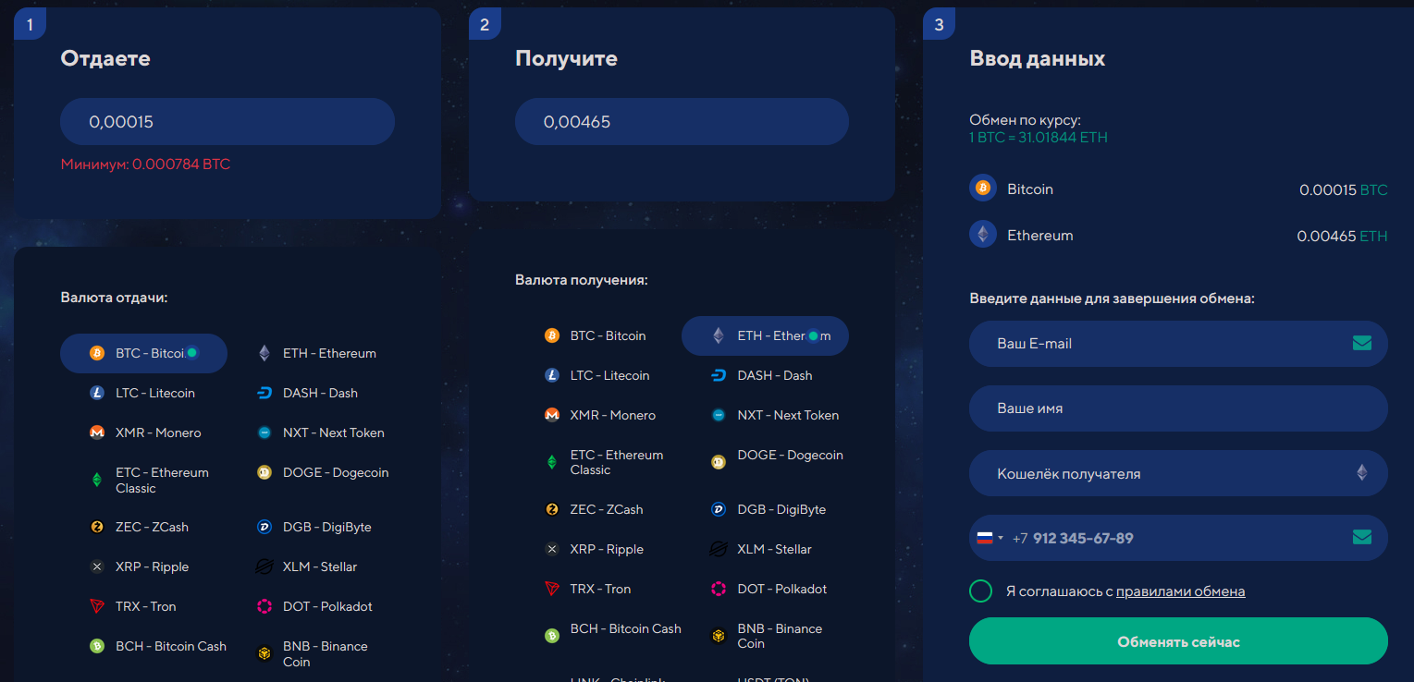1414x682 pixels.
Task: Click the rate text 1 BTC = 31.01844 ETH
Action: pyautogui.click(x=1038, y=138)
